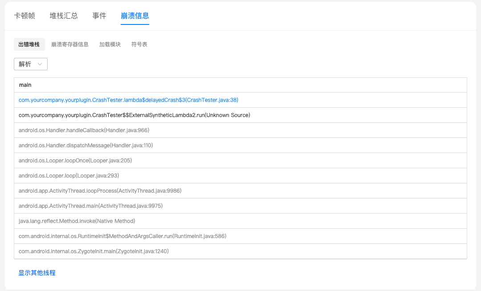Open CrashTester.lambda$delayedCrash$3 stack frame link
This screenshot has height=291, width=481.
pos(128,100)
